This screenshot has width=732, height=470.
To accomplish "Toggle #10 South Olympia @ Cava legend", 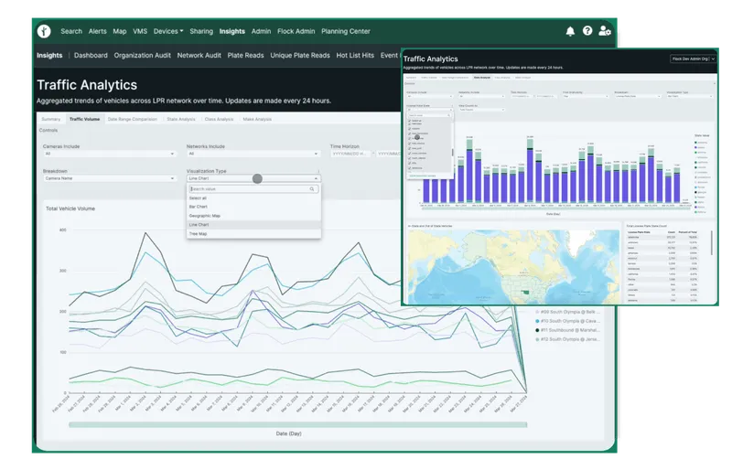I will pyautogui.click(x=567, y=321).
